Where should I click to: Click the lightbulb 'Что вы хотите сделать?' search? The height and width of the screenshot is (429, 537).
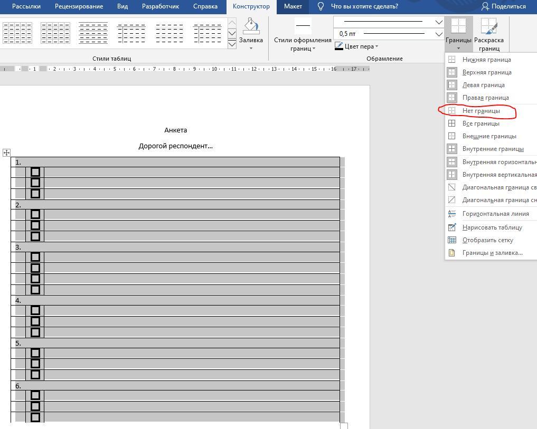[357, 6]
